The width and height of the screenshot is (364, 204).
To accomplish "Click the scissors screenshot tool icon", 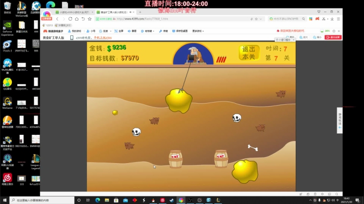I will 324,19.
